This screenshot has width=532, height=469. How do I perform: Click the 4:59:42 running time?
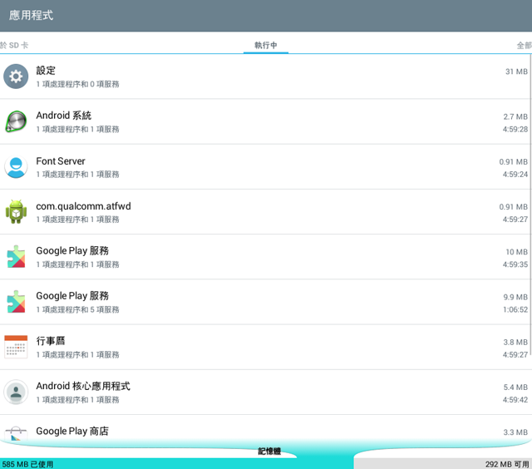click(515, 400)
